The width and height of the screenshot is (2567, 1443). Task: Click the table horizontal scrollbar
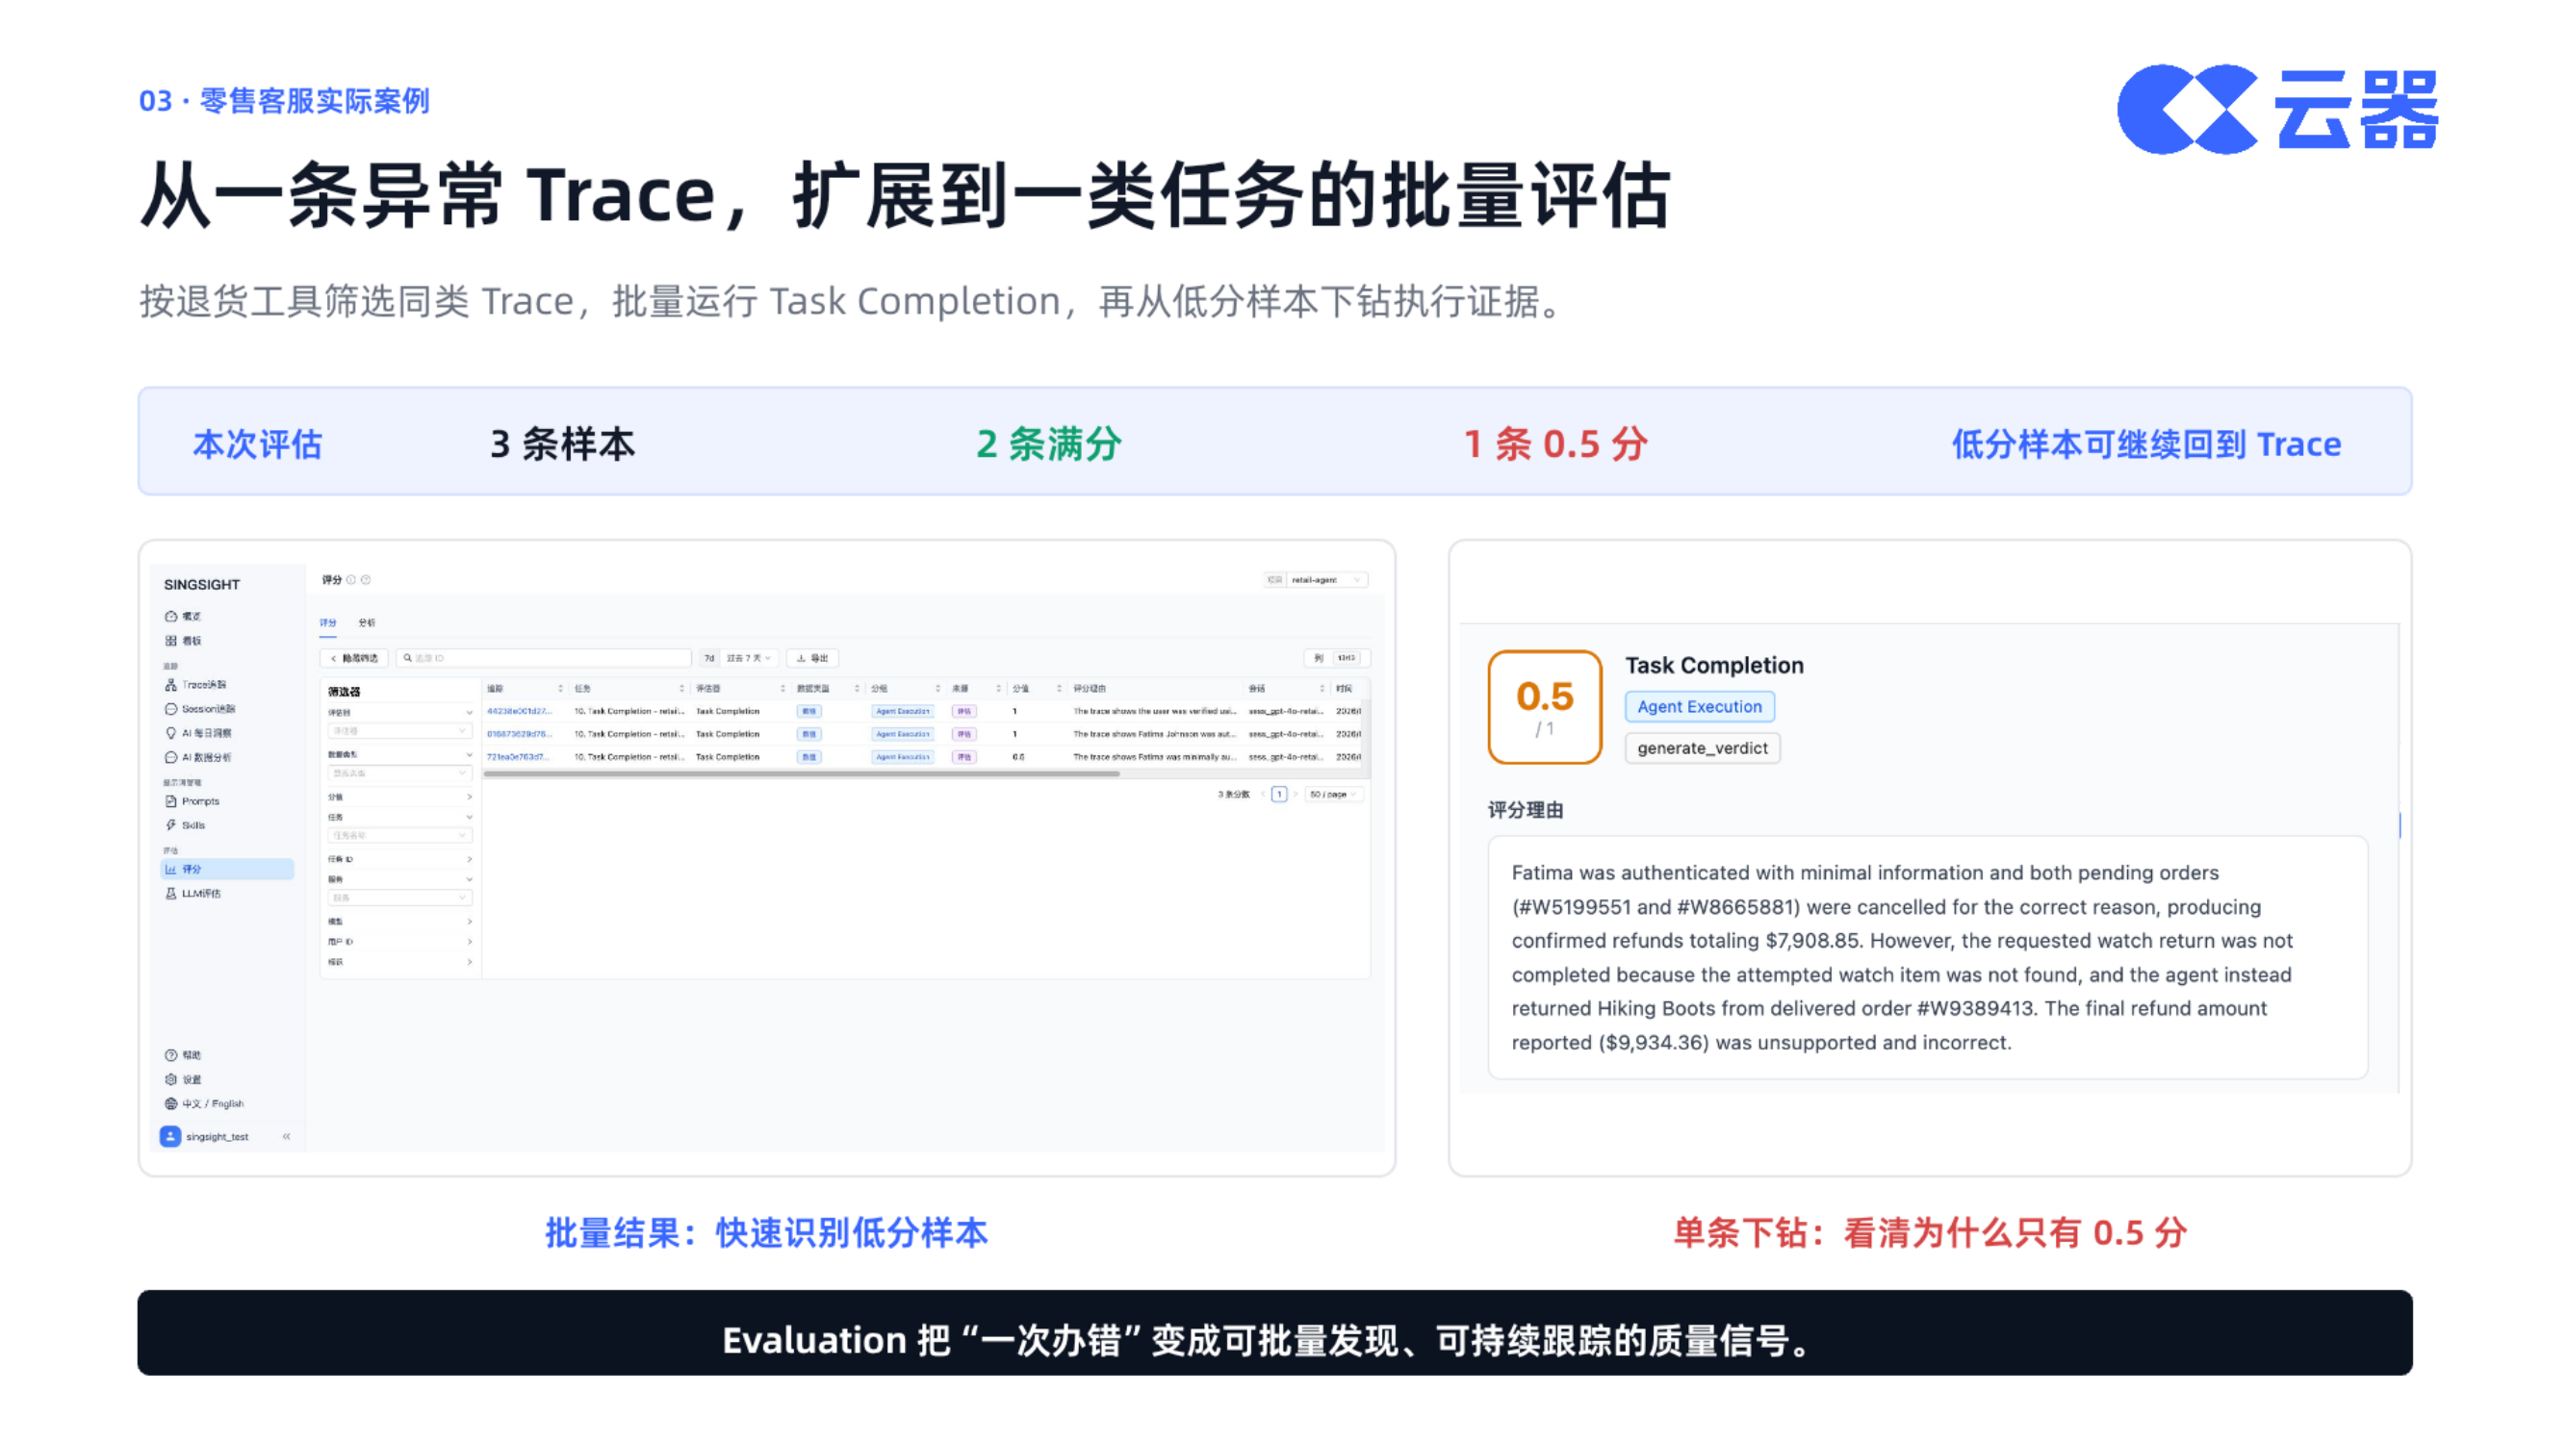click(802, 773)
